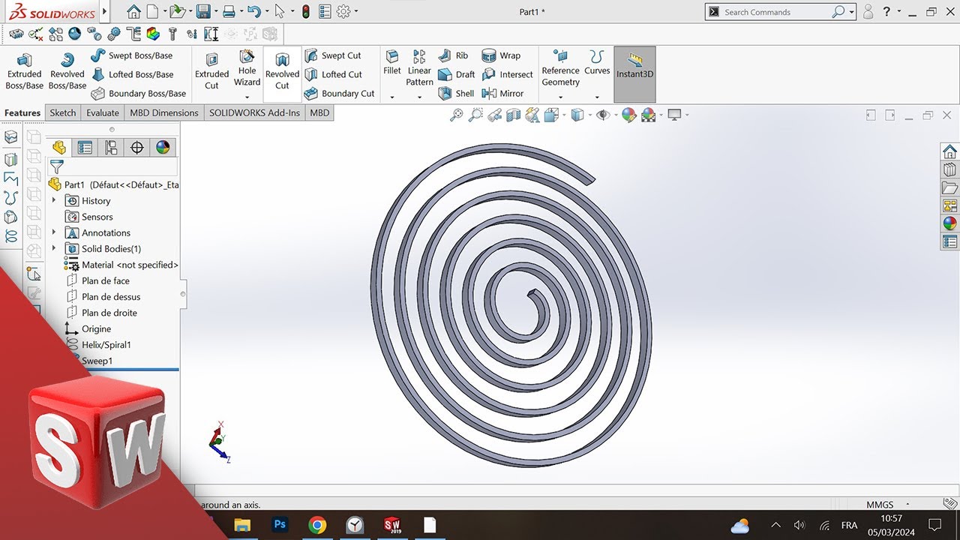
Task: Open the Home welcome icon in top toolbar
Action: coord(133,11)
